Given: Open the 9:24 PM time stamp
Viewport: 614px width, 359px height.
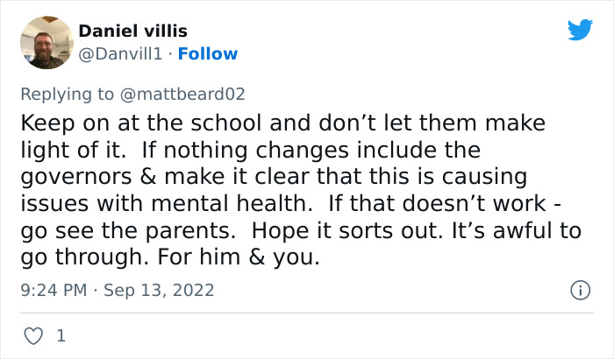Looking at the screenshot, I should click(54, 290).
